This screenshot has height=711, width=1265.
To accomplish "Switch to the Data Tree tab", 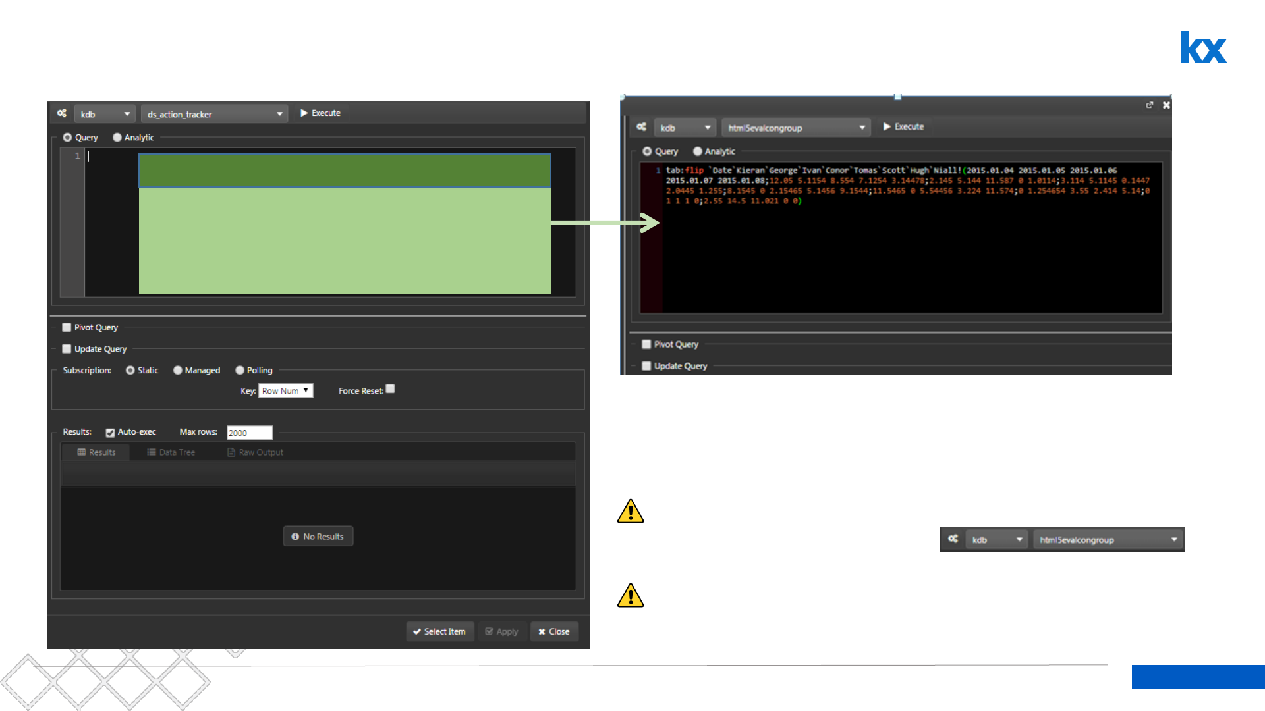I will [171, 452].
